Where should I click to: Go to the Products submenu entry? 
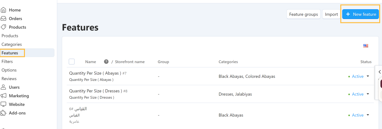[x=10, y=36]
